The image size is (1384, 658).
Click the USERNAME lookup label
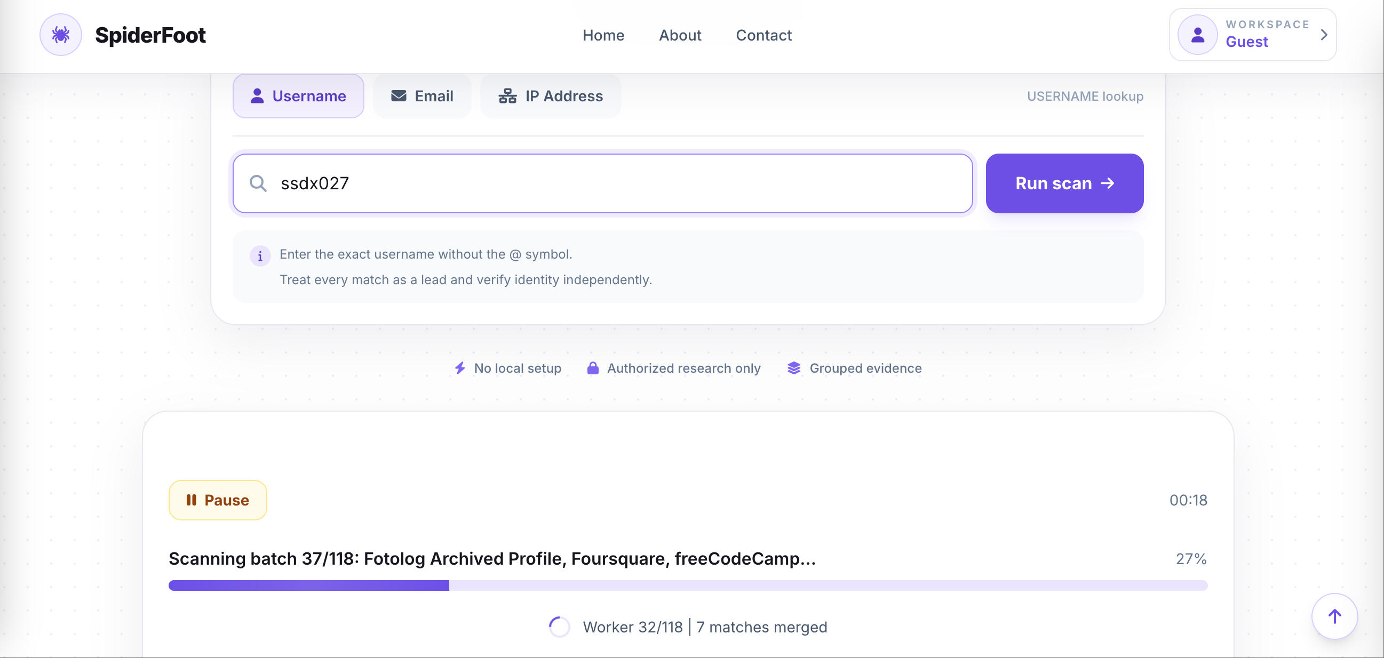tap(1085, 96)
